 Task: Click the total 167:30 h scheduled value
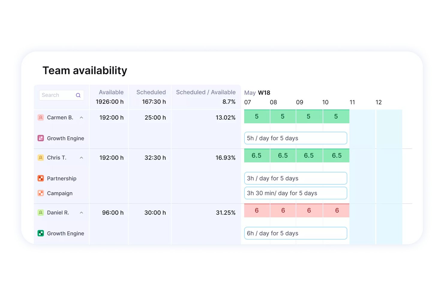click(154, 102)
